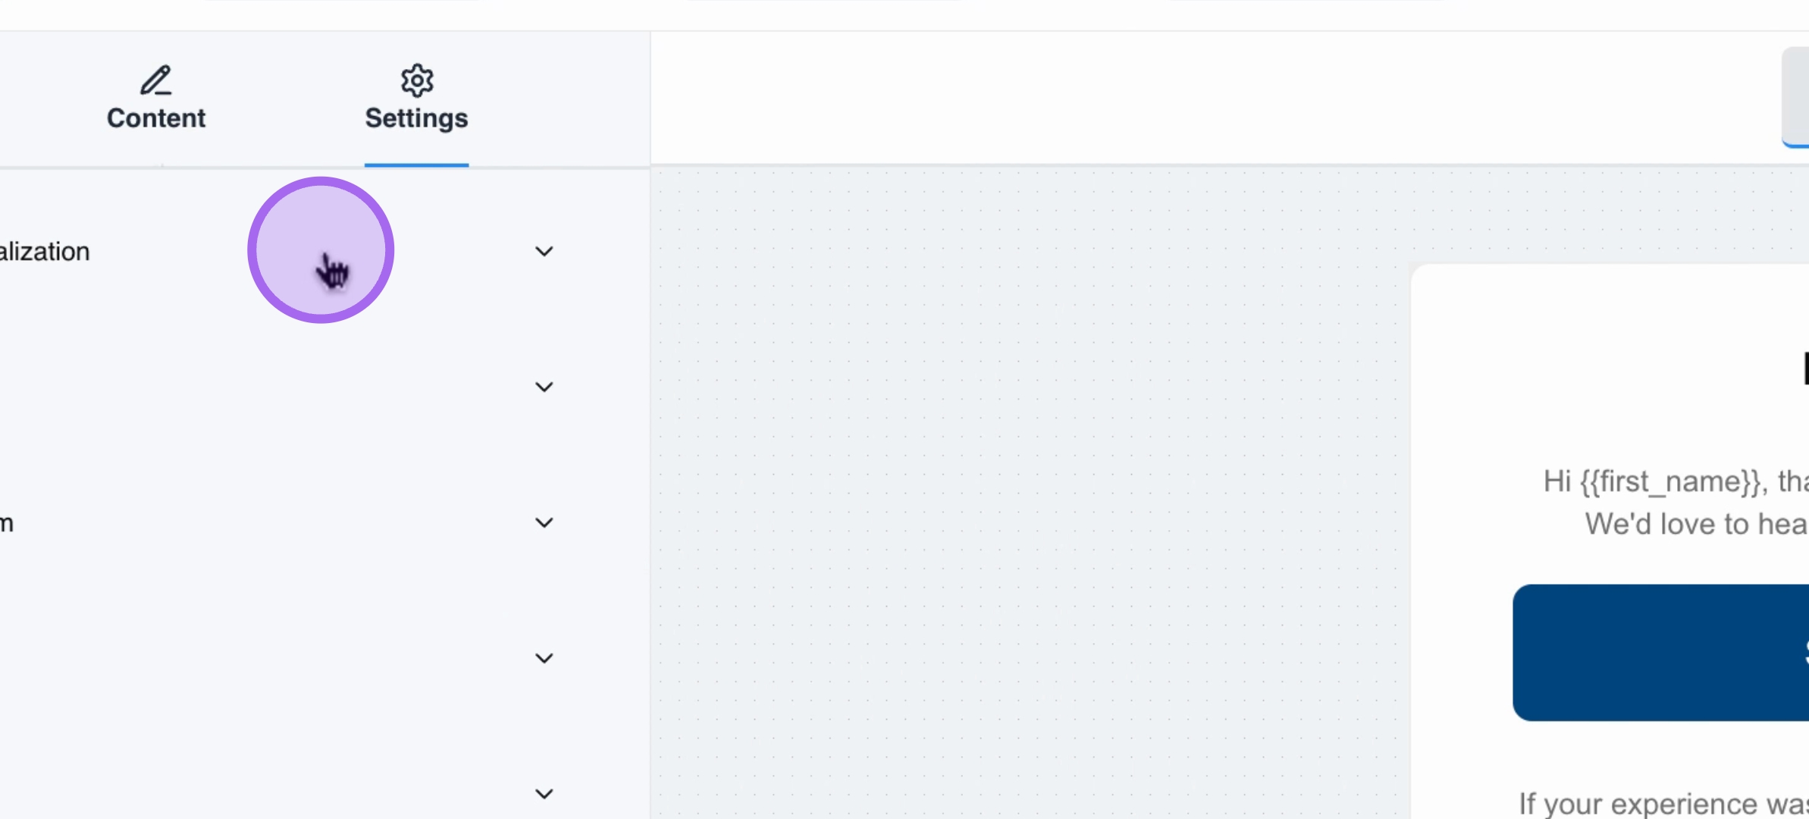Click the "alization" section label text
Image resolution: width=1809 pixels, height=819 pixels.
coord(45,252)
